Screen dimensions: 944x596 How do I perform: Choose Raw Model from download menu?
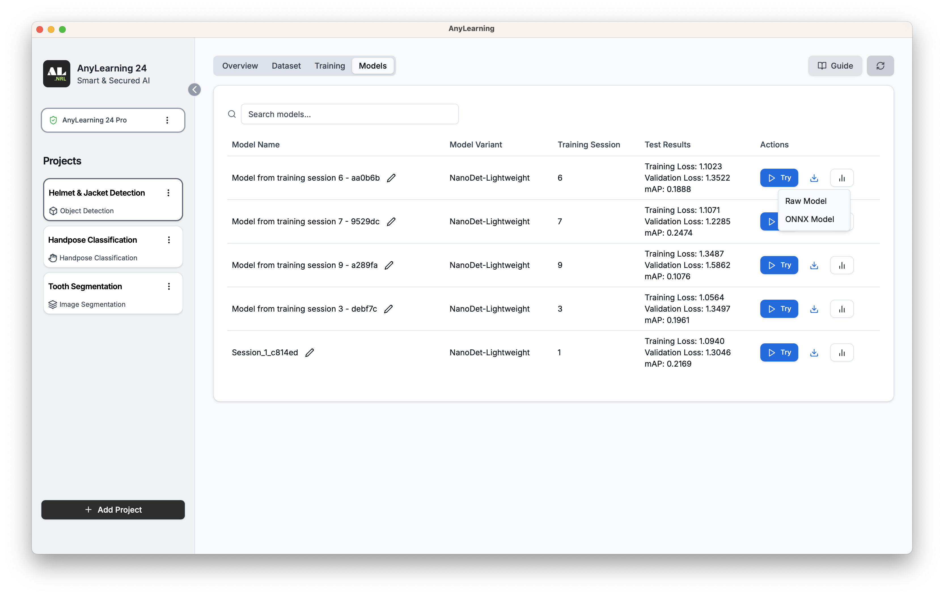tap(806, 201)
